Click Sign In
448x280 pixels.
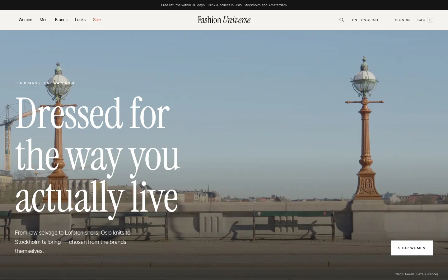402,20
